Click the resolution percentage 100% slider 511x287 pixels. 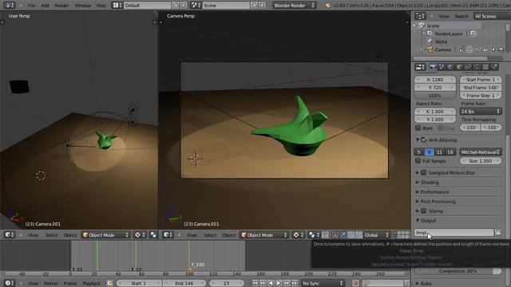coord(434,96)
